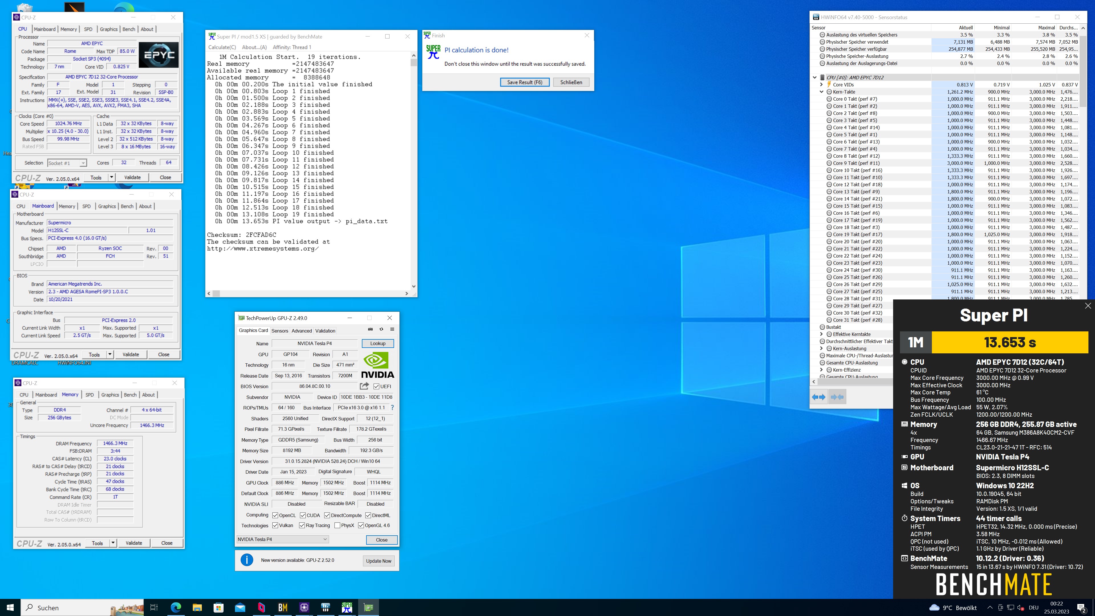Switch to Graphics tab in CPU-Z Memory window
The image size is (1095, 616).
pos(110,395)
